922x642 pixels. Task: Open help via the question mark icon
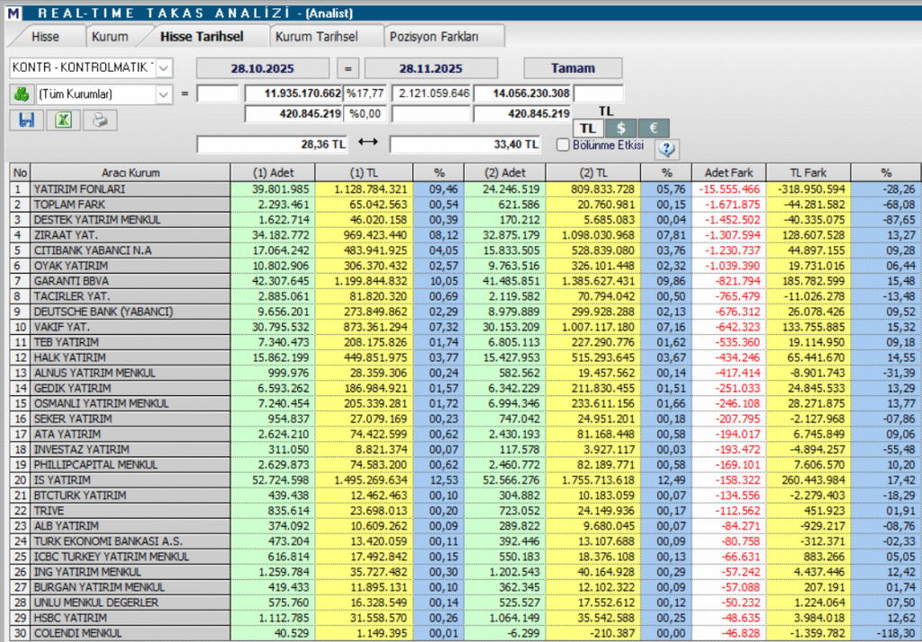(665, 149)
